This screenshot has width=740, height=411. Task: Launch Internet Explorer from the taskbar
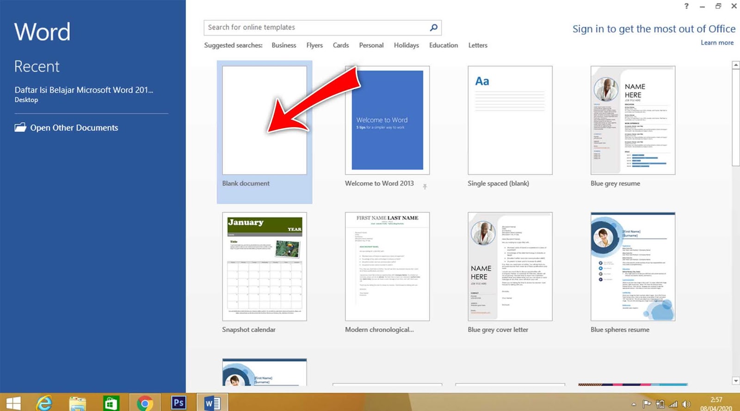(44, 403)
